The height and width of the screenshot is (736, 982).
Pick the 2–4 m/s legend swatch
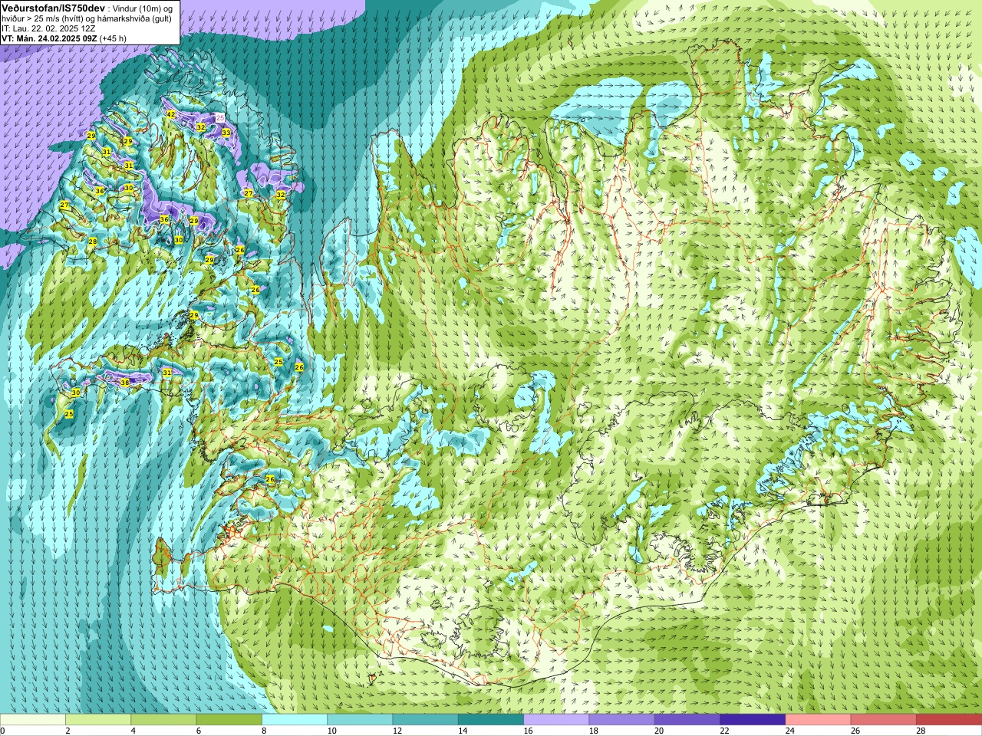tap(98, 720)
